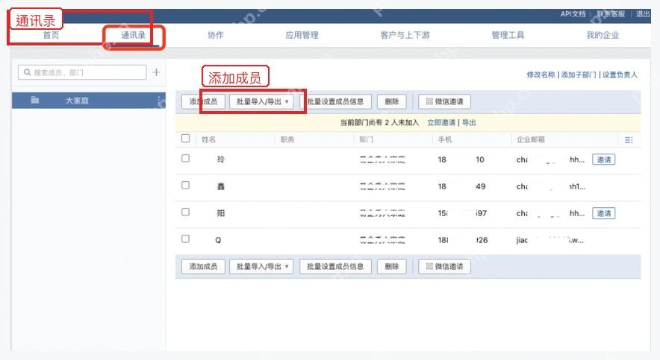Click the 设置负责人 link
The width and height of the screenshot is (660, 360).
tap(620, 75)
